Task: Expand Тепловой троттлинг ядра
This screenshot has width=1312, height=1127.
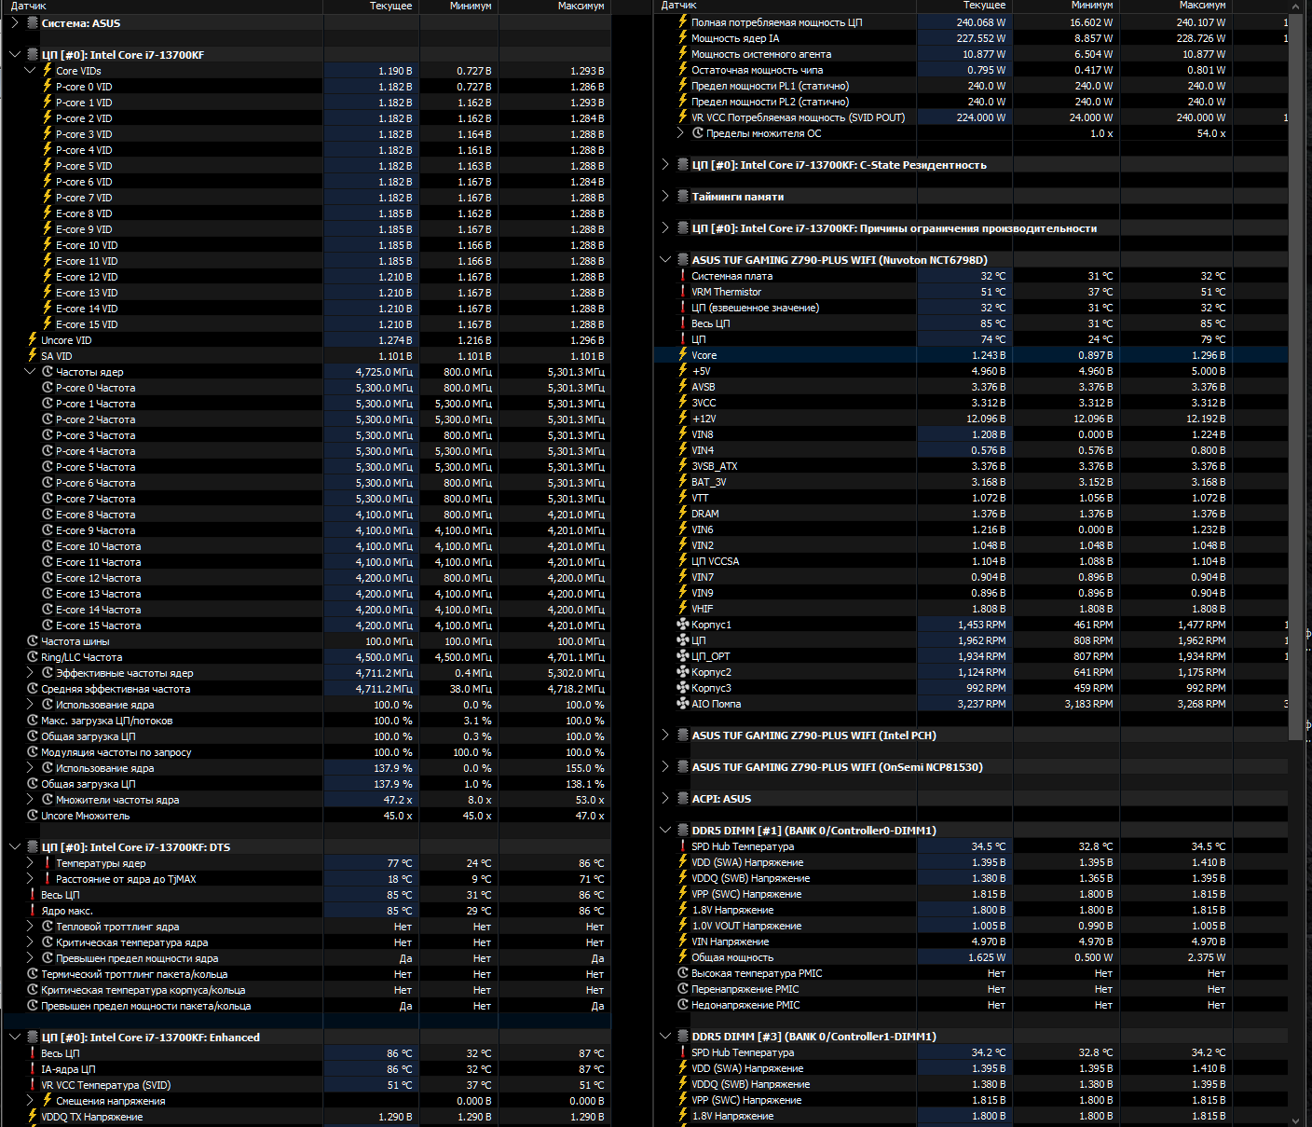Action: (30, 926)
